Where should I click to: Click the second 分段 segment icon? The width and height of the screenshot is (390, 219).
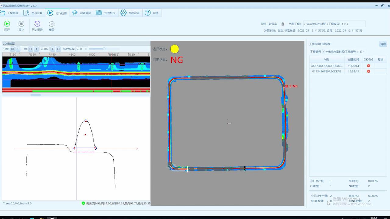[18, 49]
